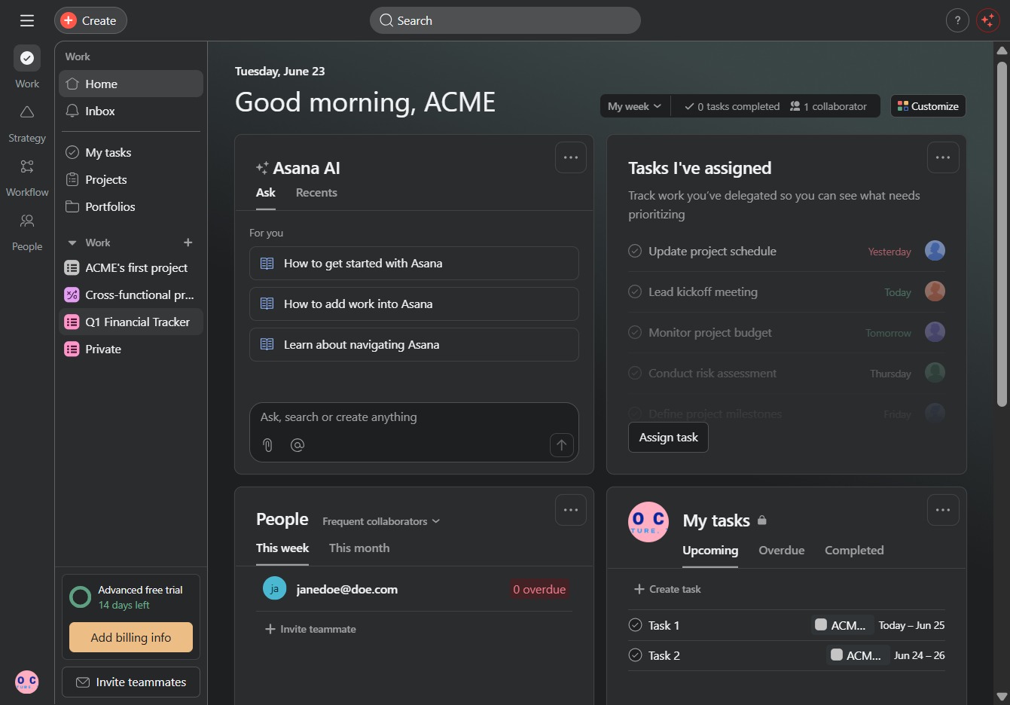This screenshot has height=705, width=1010.
Task: Switch to the Ask tab
Action: [266, 193]
